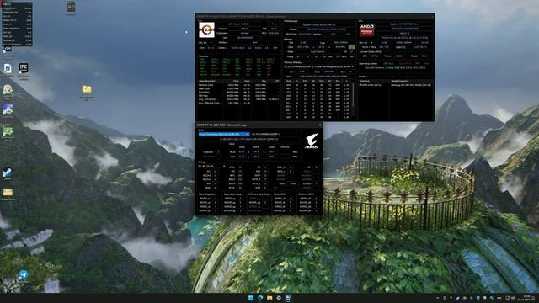Image resolution: width=539 pixels, height=303 pixels.
Task: Select the Base Clock row
Action: (x=239, y=88)
